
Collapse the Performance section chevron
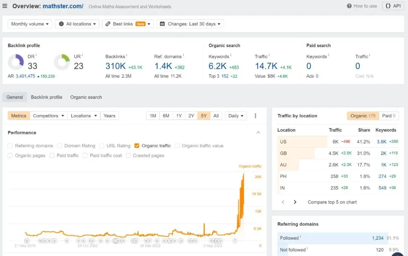point(258,133)
